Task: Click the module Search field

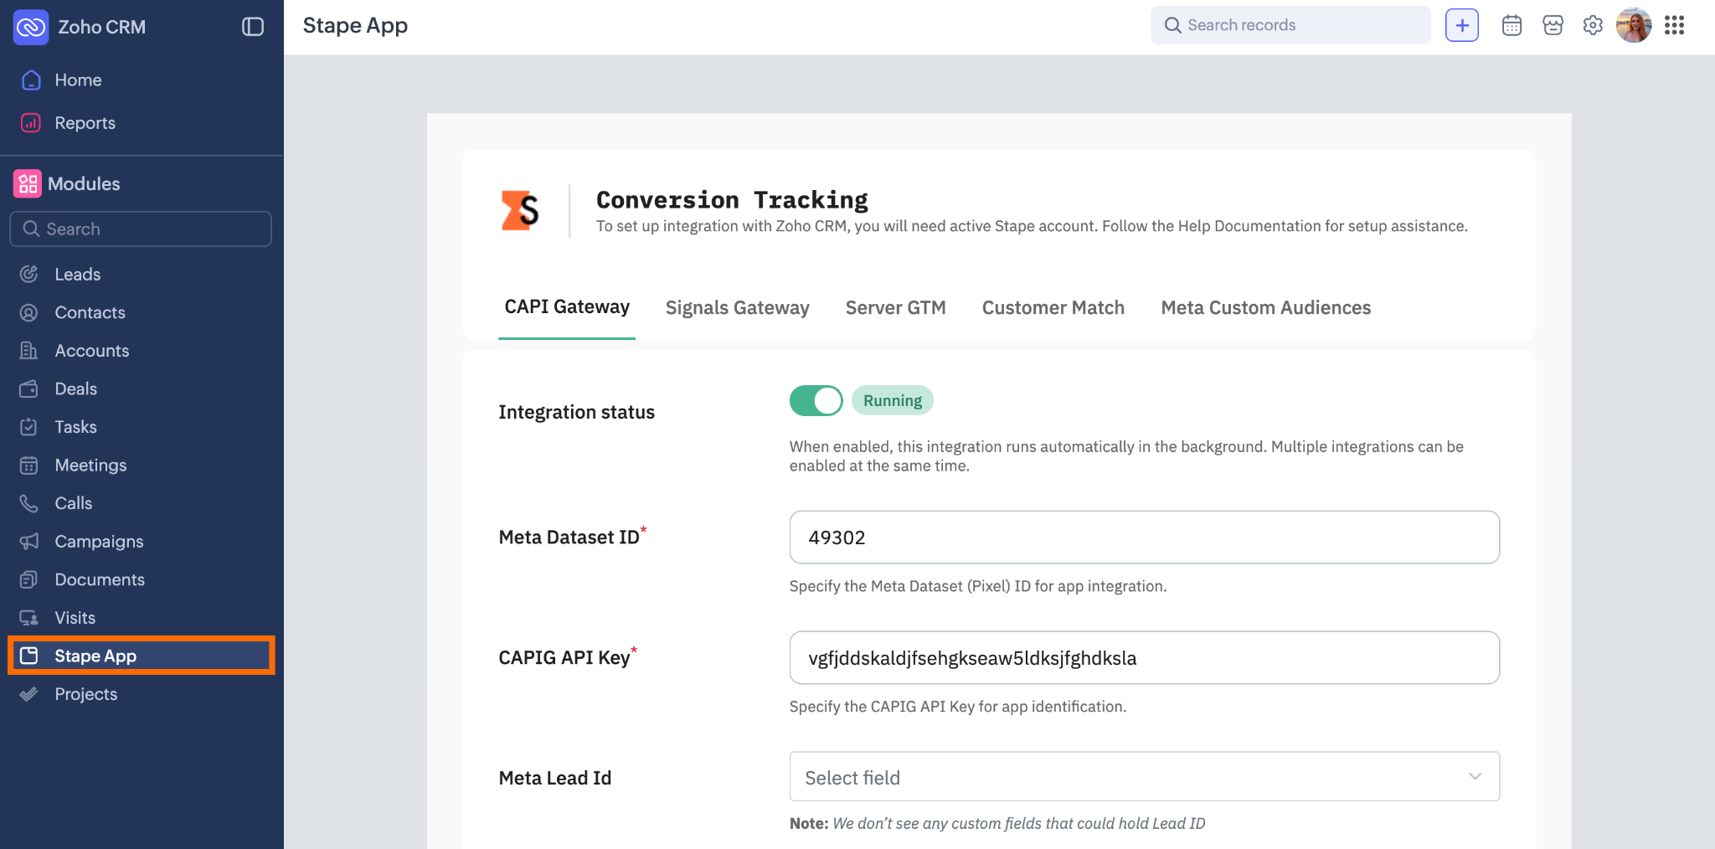Action: point(141,229)
